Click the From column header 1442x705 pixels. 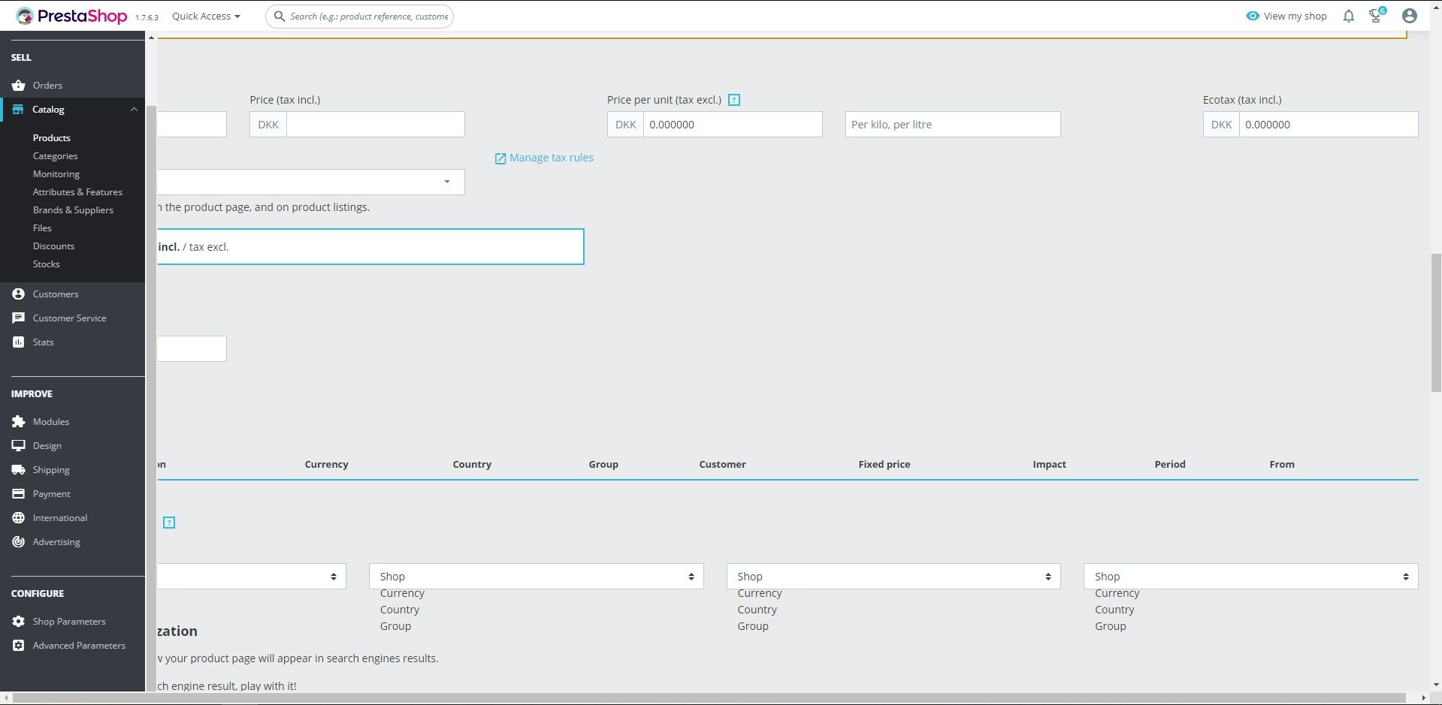1282,465
